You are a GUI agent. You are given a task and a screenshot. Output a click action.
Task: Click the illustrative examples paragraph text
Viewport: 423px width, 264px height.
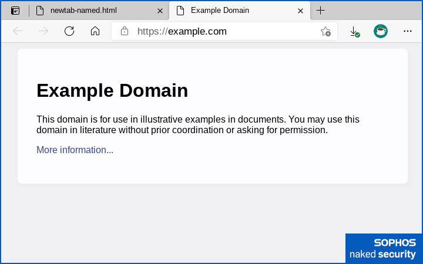pyautogui.click(x=197, y=124)
